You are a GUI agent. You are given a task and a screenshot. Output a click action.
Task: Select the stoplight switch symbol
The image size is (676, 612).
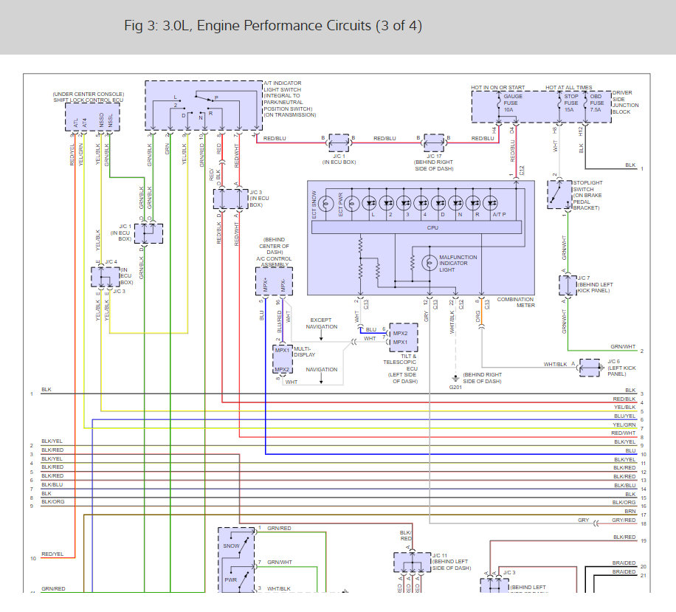(555, 193)
